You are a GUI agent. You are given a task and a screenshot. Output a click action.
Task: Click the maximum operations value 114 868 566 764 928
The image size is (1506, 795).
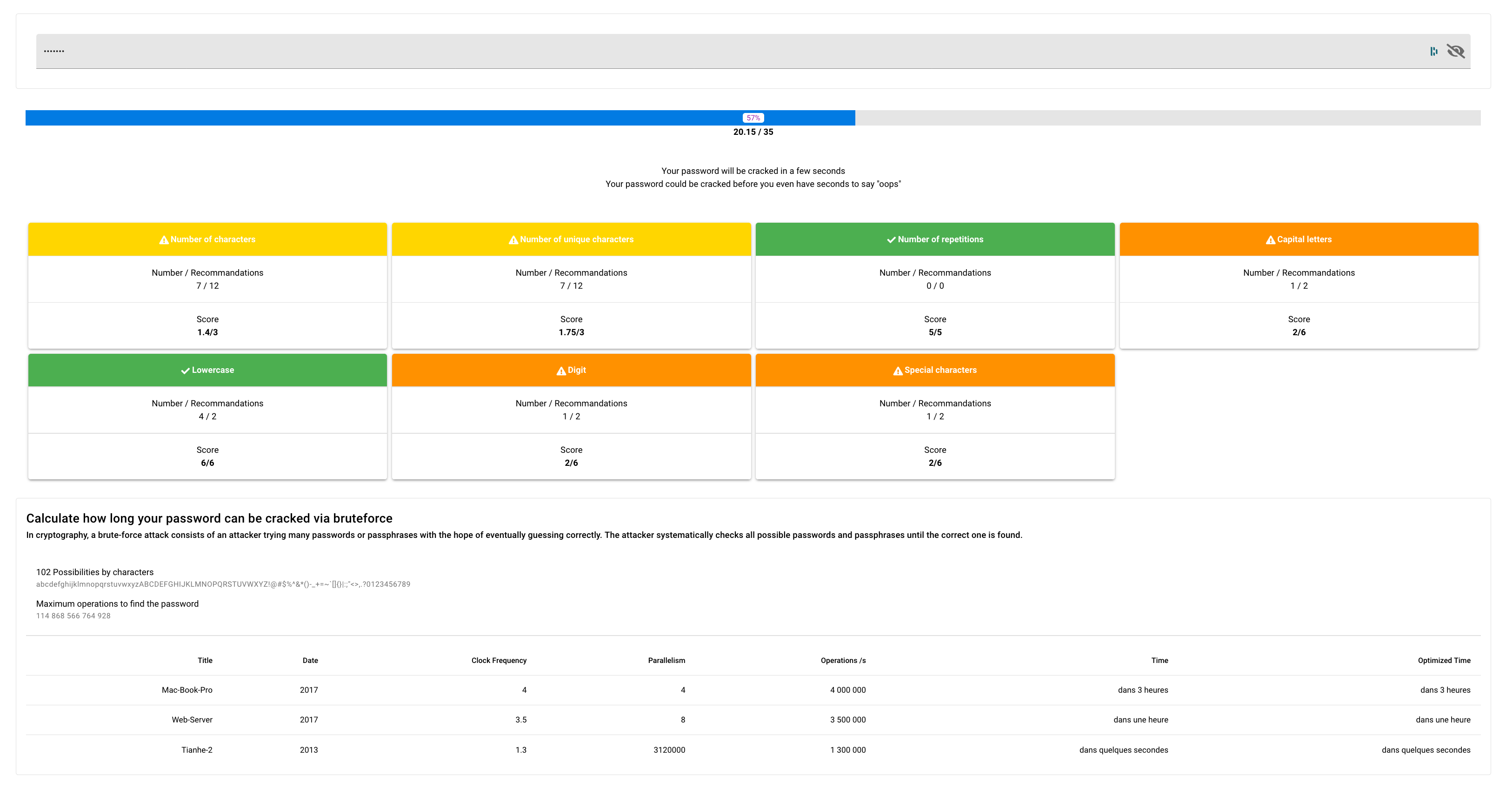(x=73, y=616)
